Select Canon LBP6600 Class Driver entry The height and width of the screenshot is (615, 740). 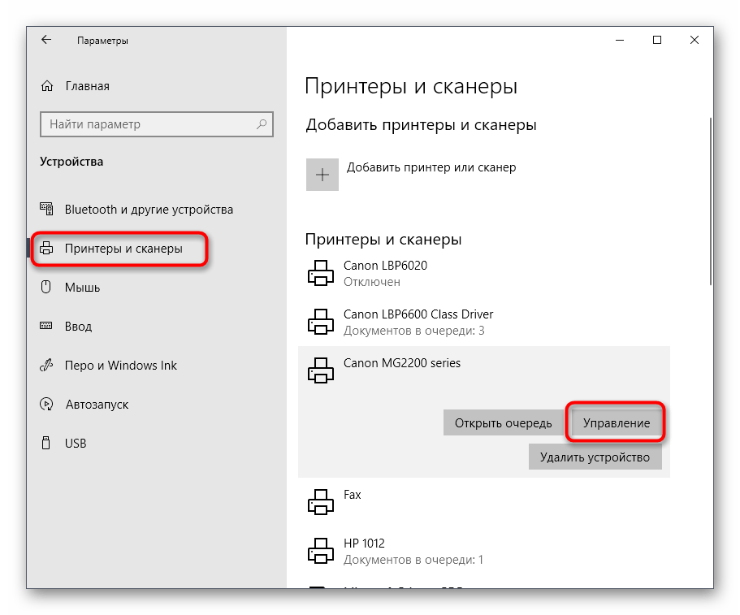point(418,314)
